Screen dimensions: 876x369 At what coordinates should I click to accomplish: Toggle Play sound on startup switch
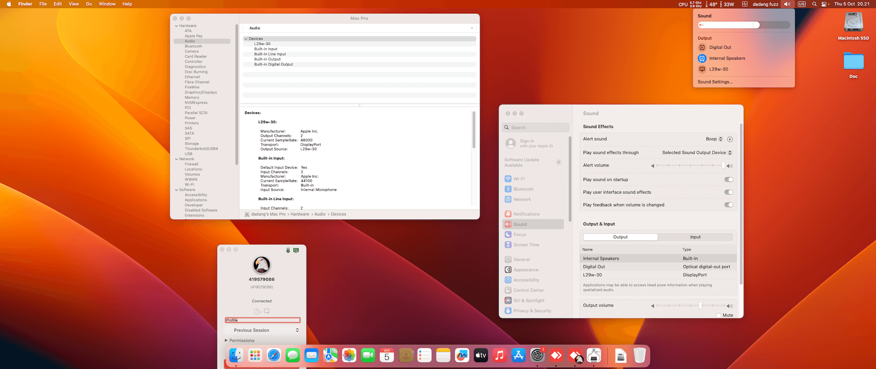[x=729, y=179]
